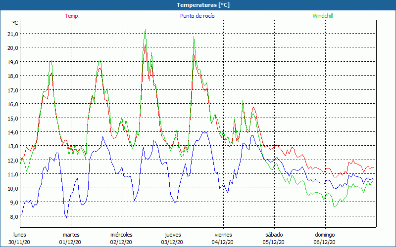Click the 04/12/20 date label
This screenshot has height=247, width=396.
click(223, 242)
